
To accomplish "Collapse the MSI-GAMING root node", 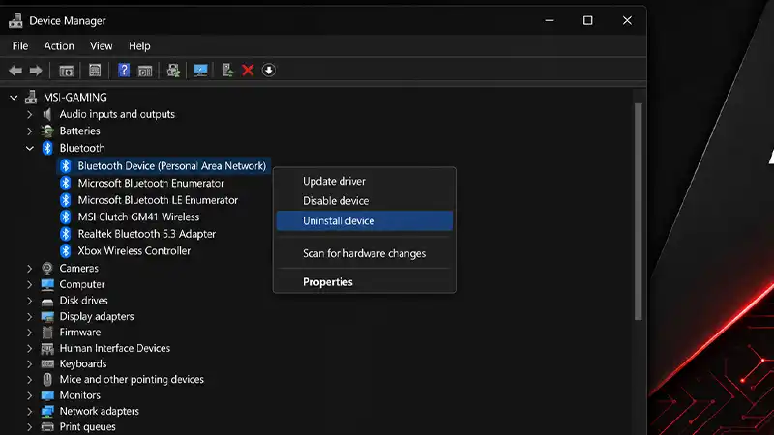I will pyautogui.click(x=14, y=98).
